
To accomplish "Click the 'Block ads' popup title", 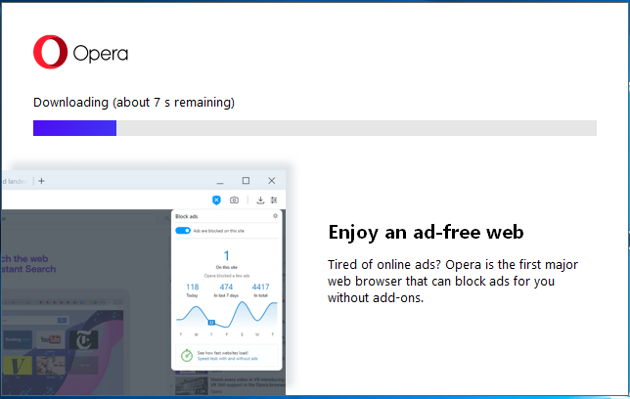I will pos(187,216).
